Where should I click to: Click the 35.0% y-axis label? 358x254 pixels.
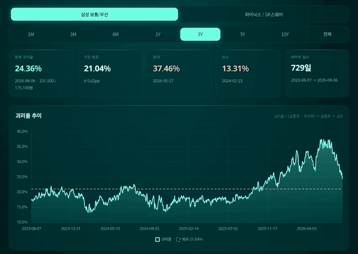(22, 147)
